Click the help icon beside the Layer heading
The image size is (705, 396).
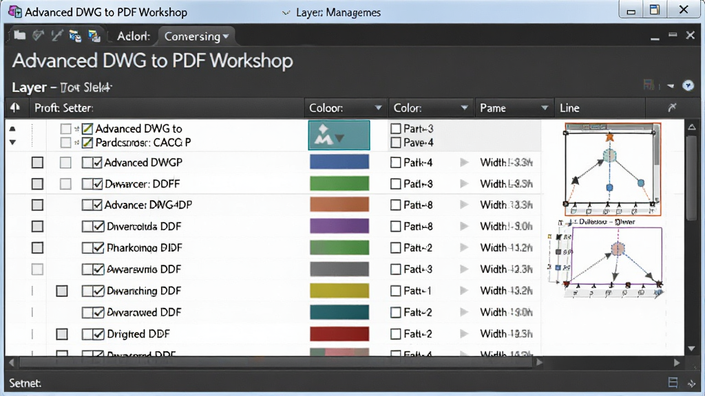click(688, 85)
